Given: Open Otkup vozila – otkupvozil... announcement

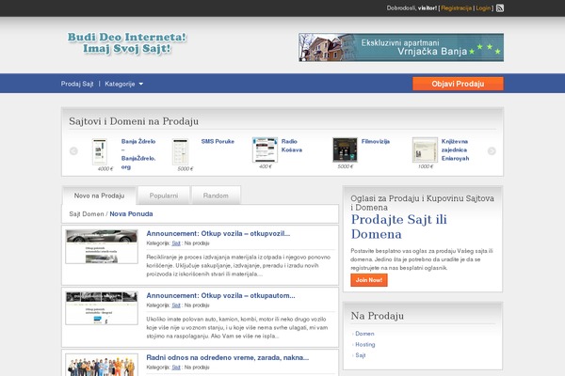Looking at the screenshot, I should coord(218,233).
